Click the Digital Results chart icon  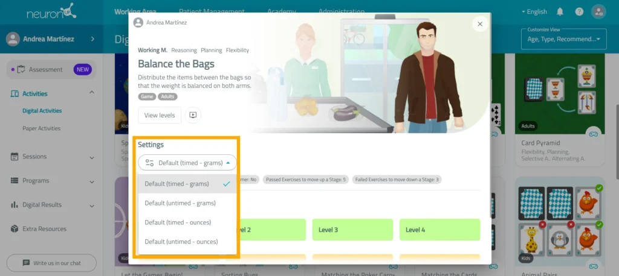[15, 205]
